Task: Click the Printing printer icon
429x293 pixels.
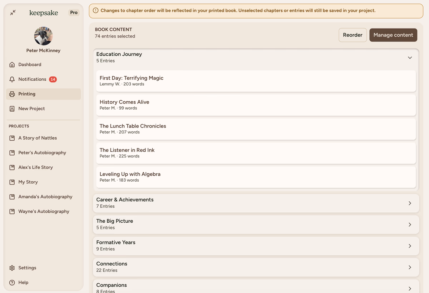Action: coord(12,94)
